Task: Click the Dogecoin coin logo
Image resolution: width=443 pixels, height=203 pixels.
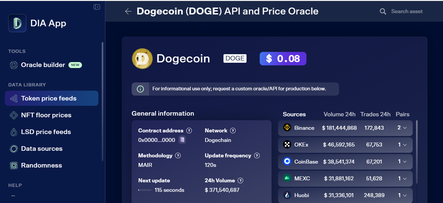Action: 142,58
